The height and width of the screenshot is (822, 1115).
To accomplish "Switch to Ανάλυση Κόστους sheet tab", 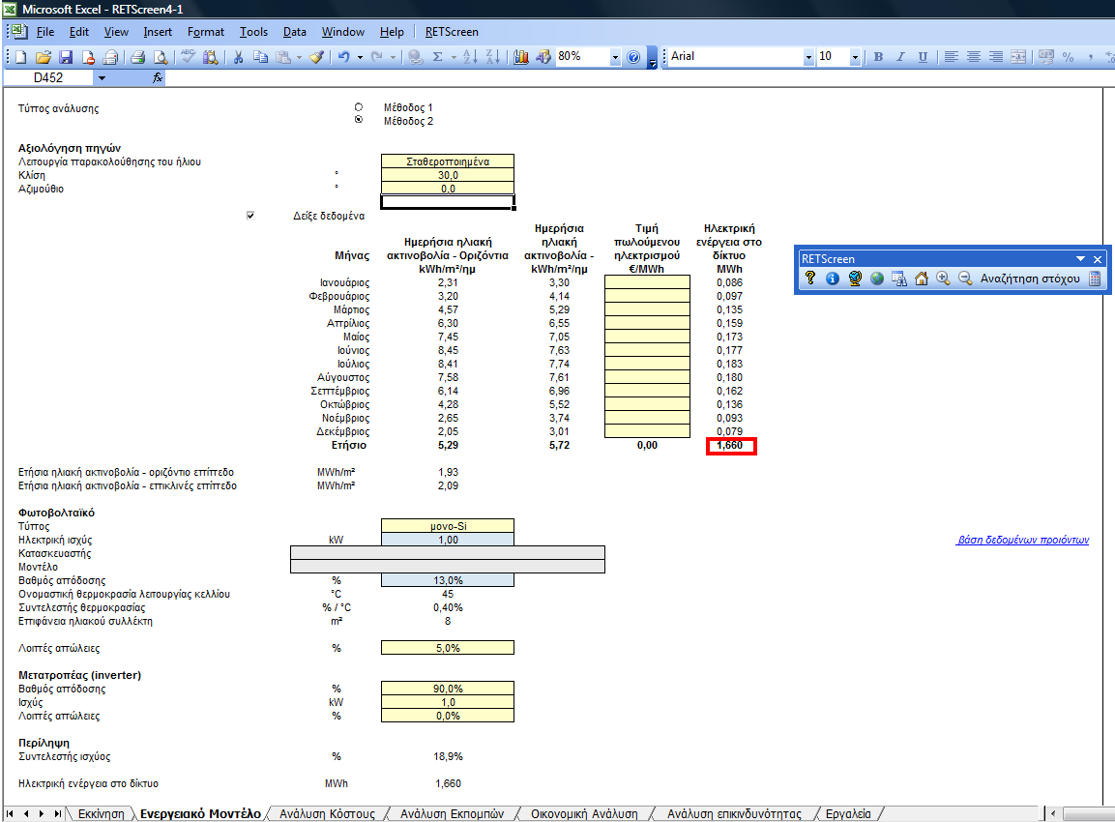I will pos(327,813).
